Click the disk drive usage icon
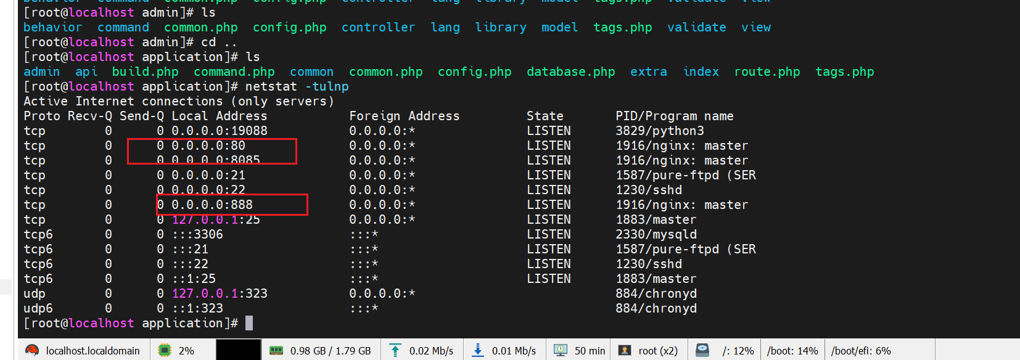Screen dimensions: 1020x360 (702, 350)
